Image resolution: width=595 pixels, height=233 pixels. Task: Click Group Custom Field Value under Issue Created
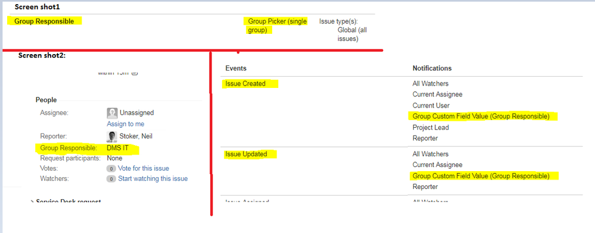(481, 116)
